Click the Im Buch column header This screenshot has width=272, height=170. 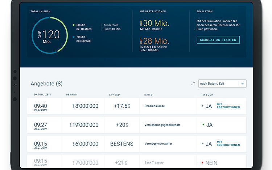tap(206, 95)
